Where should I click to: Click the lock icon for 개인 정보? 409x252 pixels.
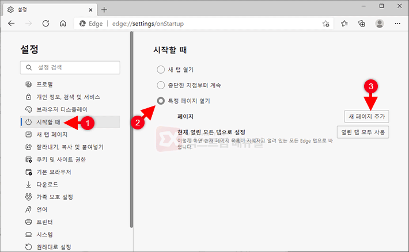(x=28, y=97)
